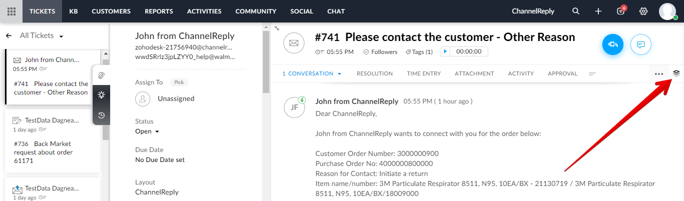Switch to the Resolution tab
The height and width of the screenshot is (201, 684).
(x=375, y=73)
